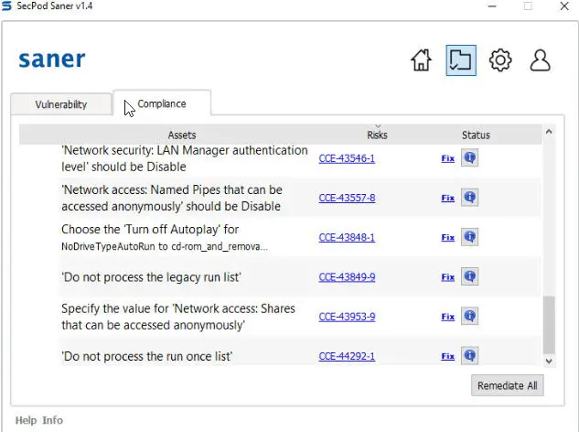Open the Help link at bottom
579x432 pixels.
[x=26, y=420]
